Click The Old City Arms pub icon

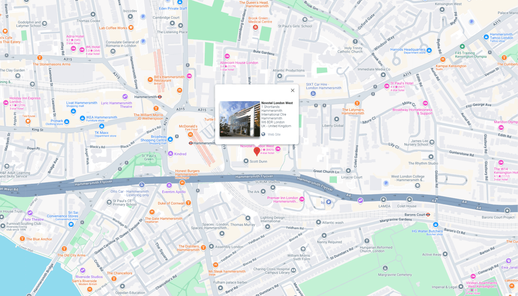64,249
